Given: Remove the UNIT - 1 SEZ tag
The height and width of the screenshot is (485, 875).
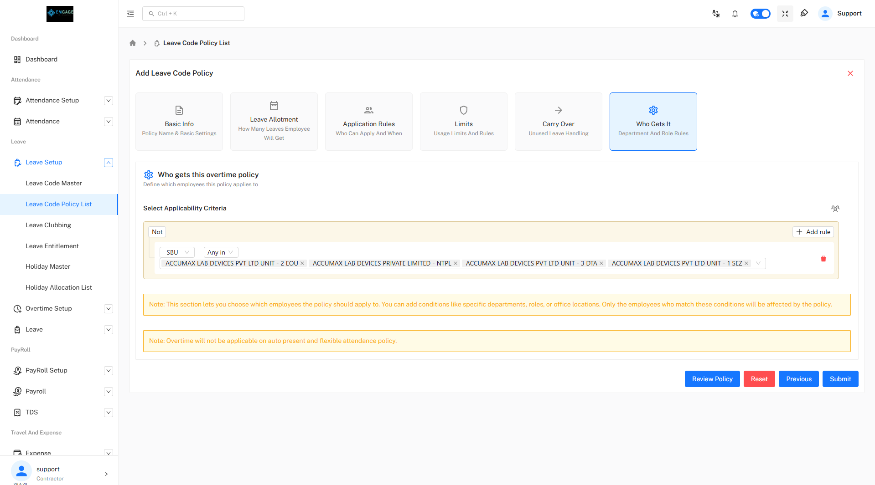Looking at the screenshot, I should (x=746, y=263).
